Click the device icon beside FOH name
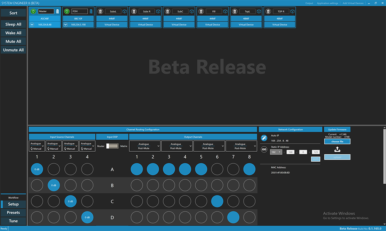 pos(91,12)
